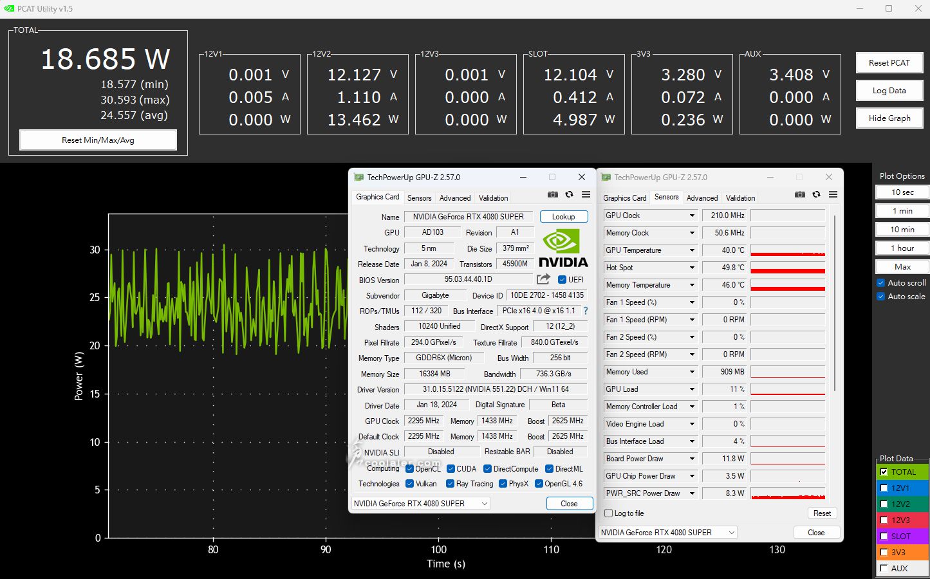Click the Bus Interface question mark icon
The image size is (930, 579).
585,311
